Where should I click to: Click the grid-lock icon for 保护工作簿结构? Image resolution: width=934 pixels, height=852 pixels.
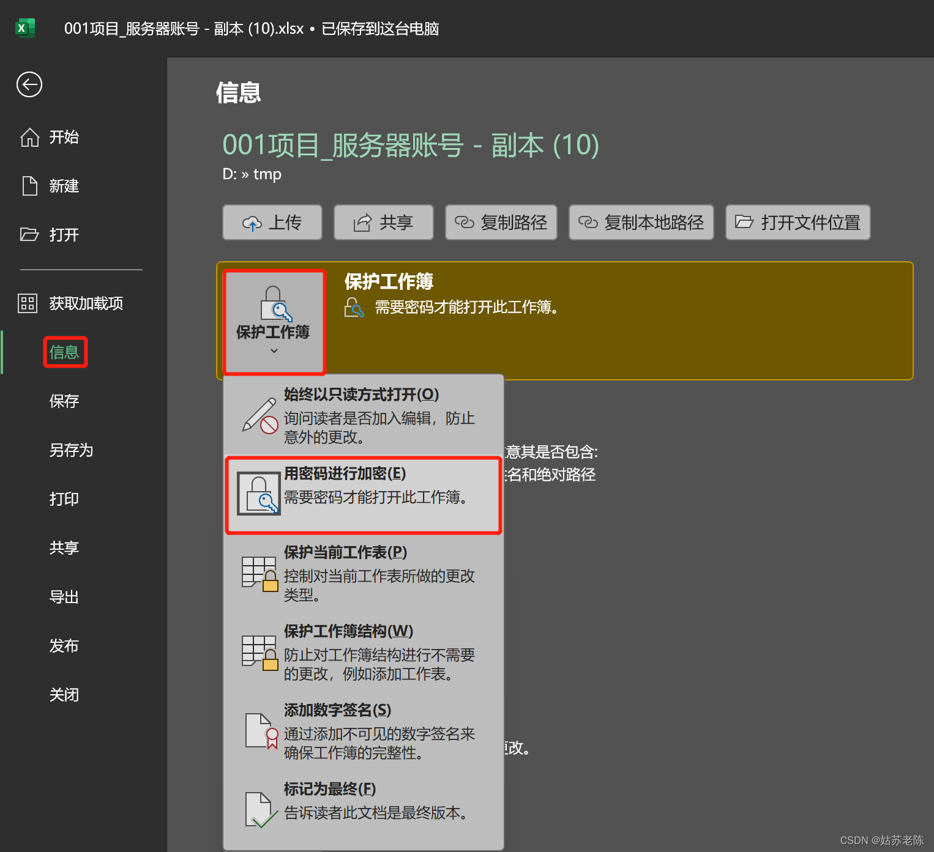coord(260,653)
